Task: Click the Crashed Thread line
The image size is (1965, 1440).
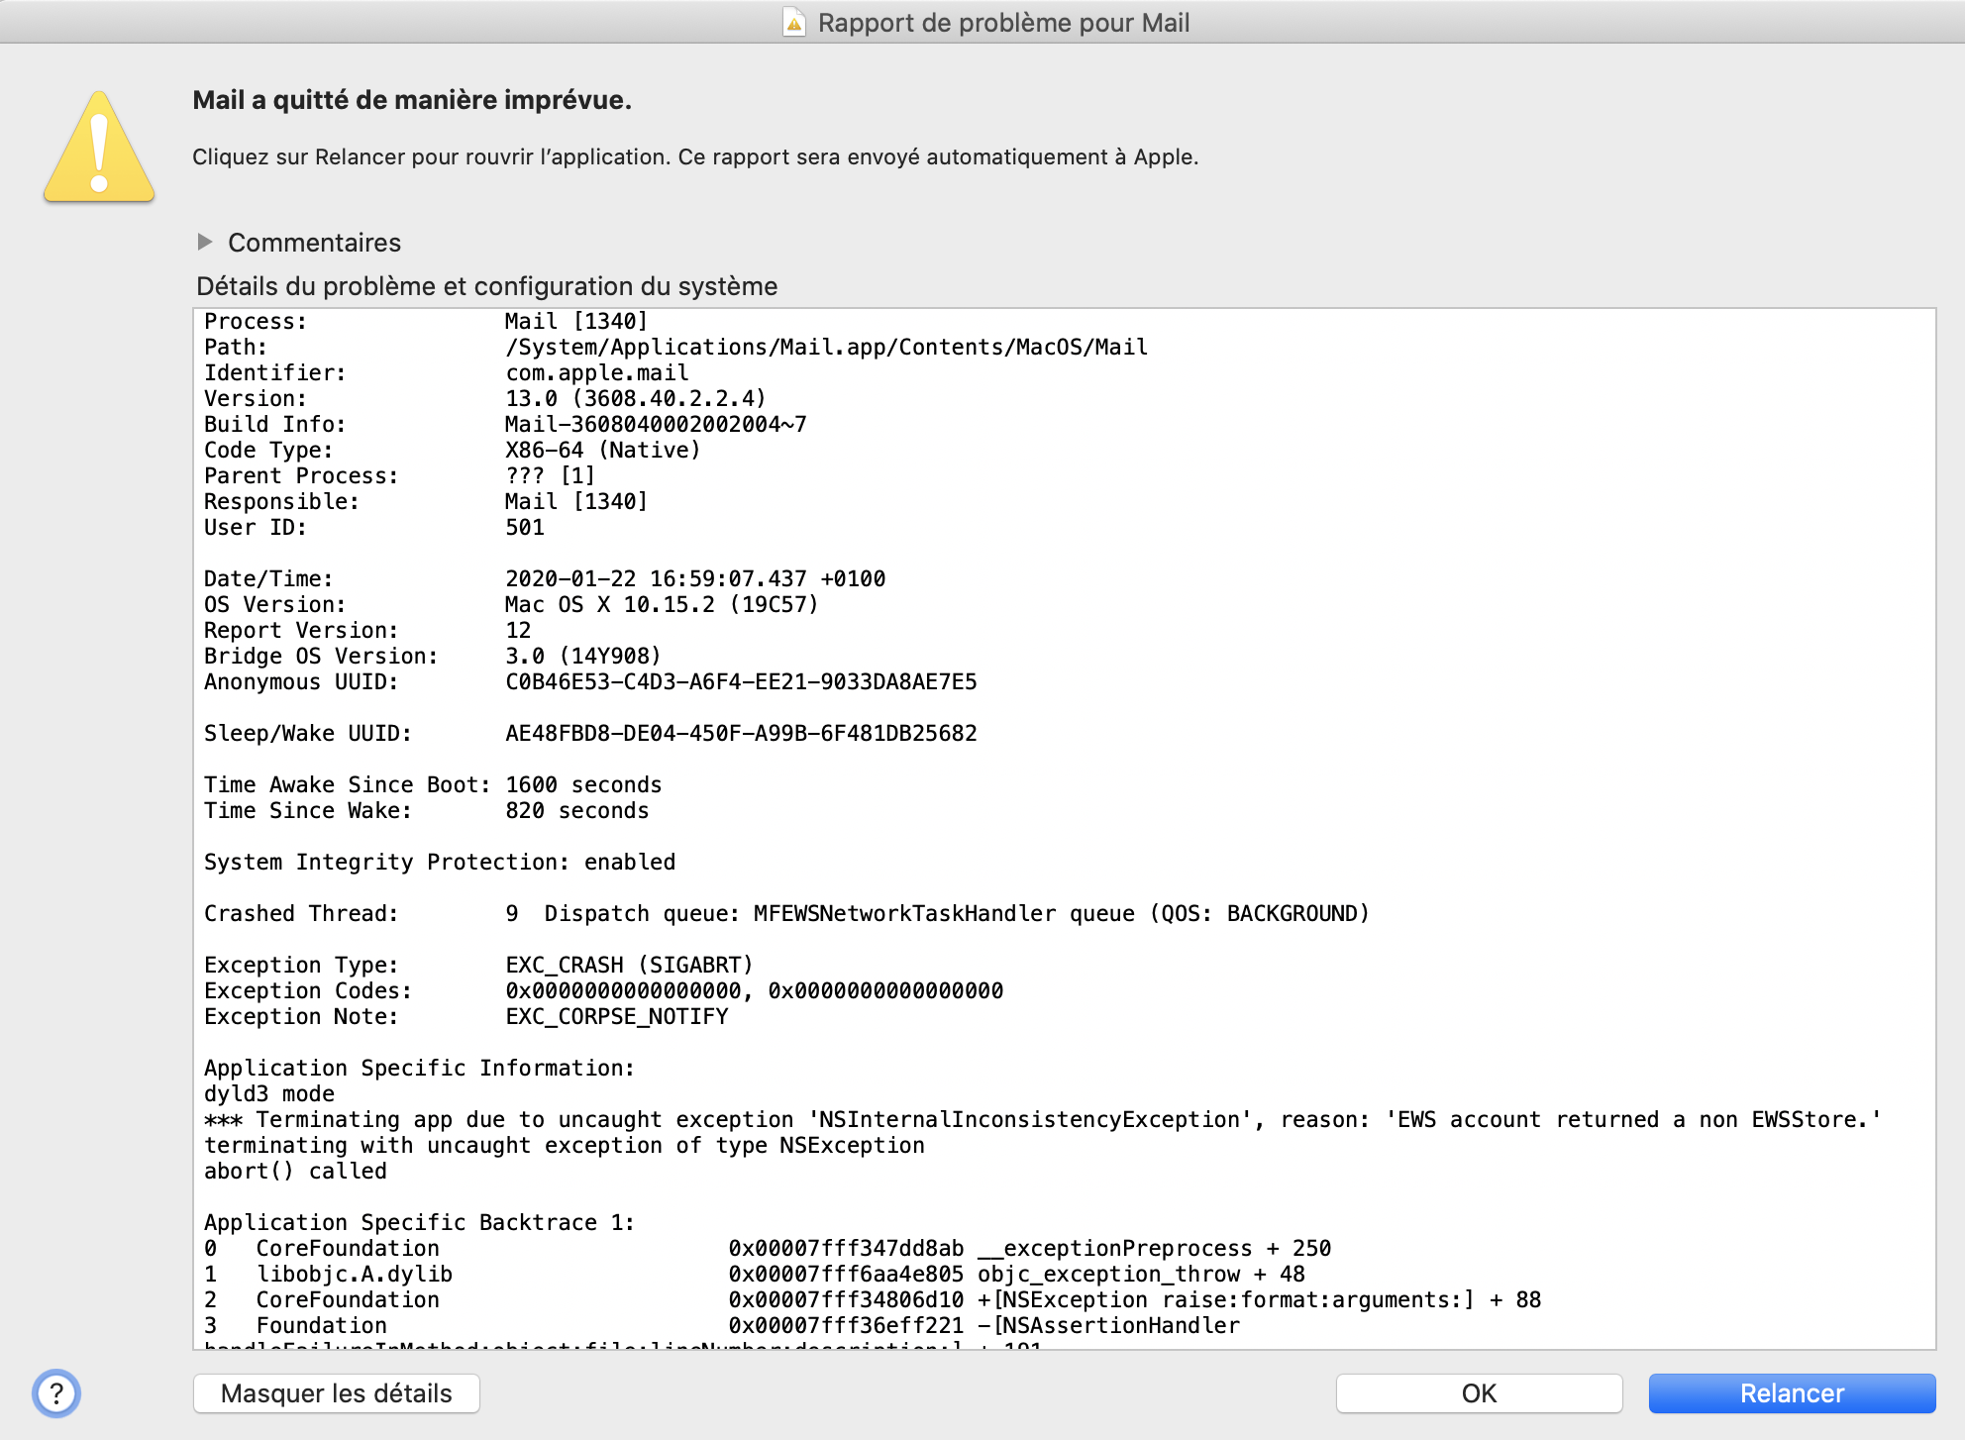Action: tap(785, 913)
